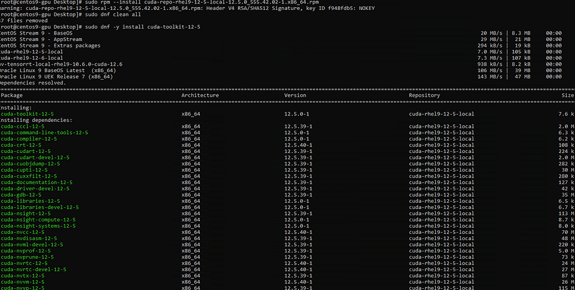Click on cuda-compiler-12-5 entry
575x290 pixels.
click(29, 139)
